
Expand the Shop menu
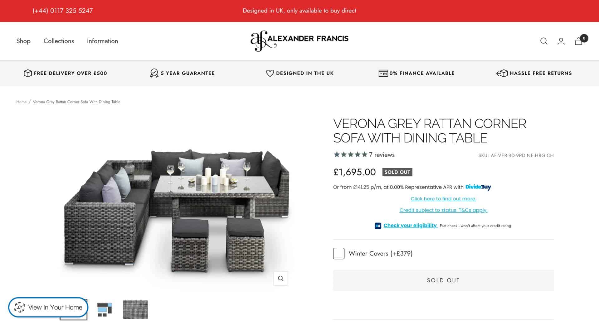click(x=23, y=41)
